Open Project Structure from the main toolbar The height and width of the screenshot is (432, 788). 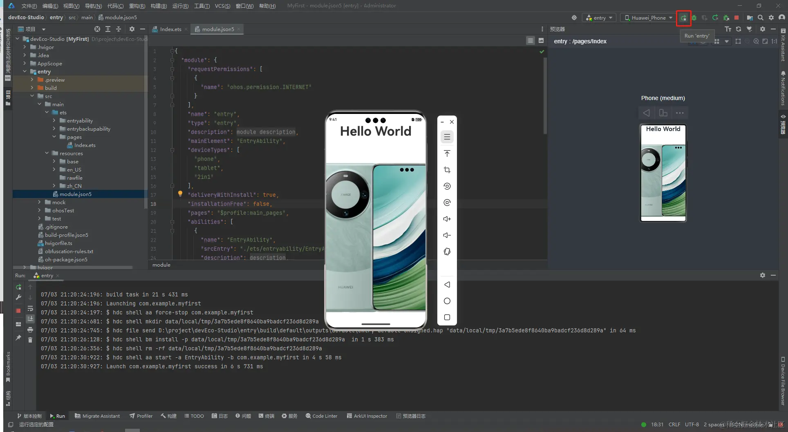coord(750,18)
